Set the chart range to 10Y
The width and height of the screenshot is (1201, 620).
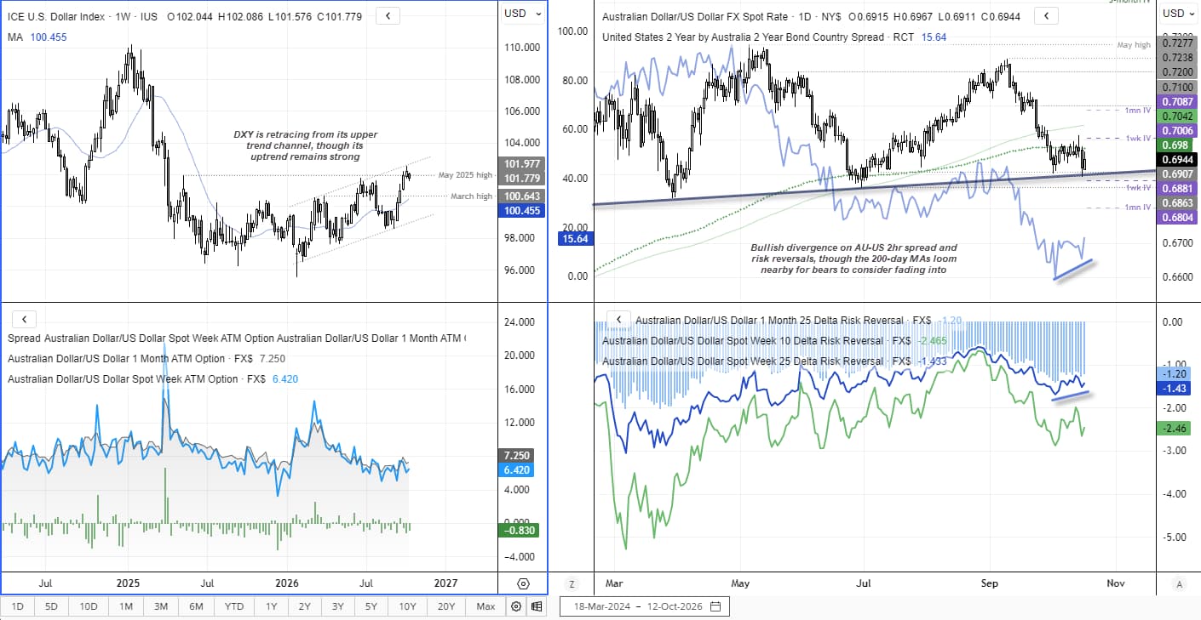407,606
